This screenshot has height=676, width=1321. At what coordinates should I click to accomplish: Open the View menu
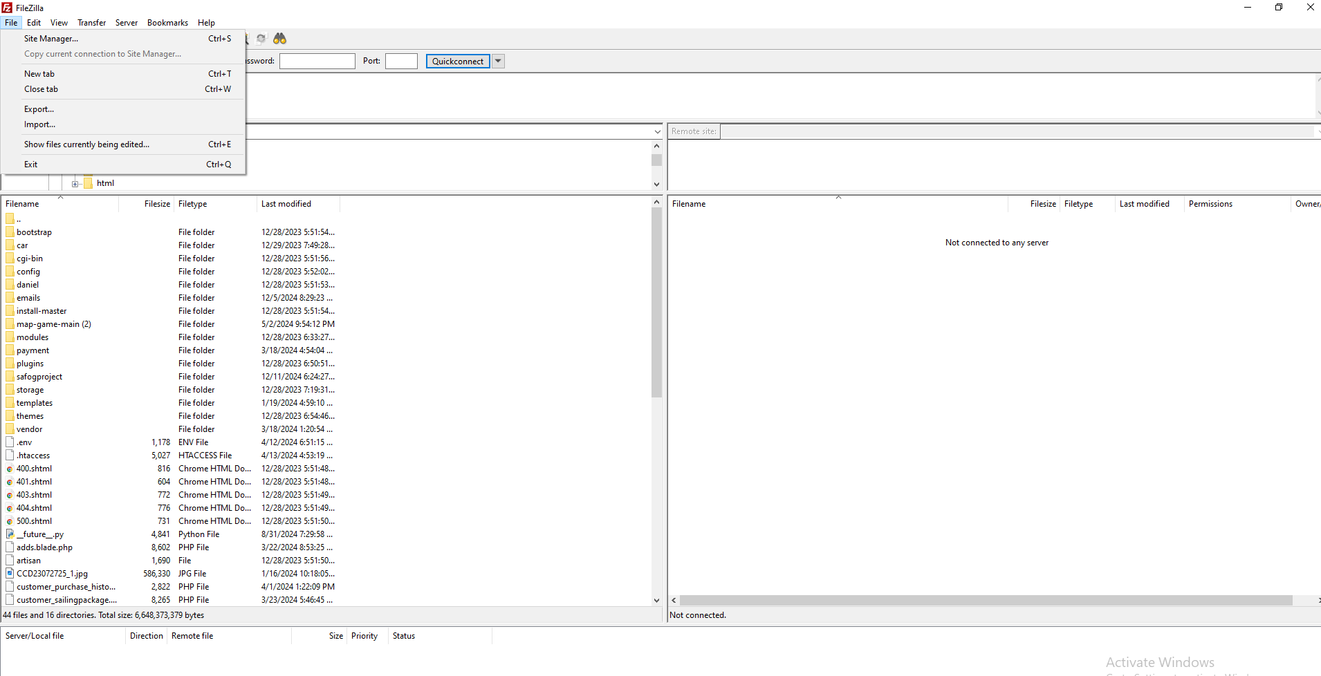pos(59,23)
